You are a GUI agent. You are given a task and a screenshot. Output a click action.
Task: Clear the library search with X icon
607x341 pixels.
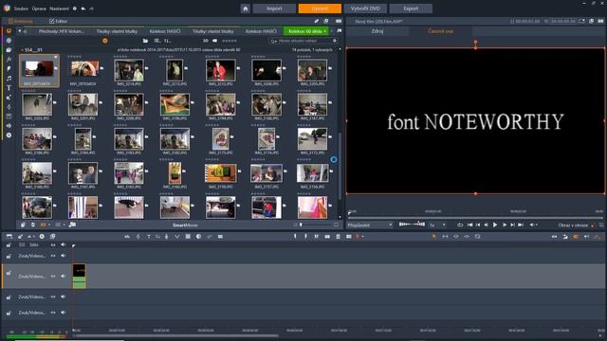335,41
